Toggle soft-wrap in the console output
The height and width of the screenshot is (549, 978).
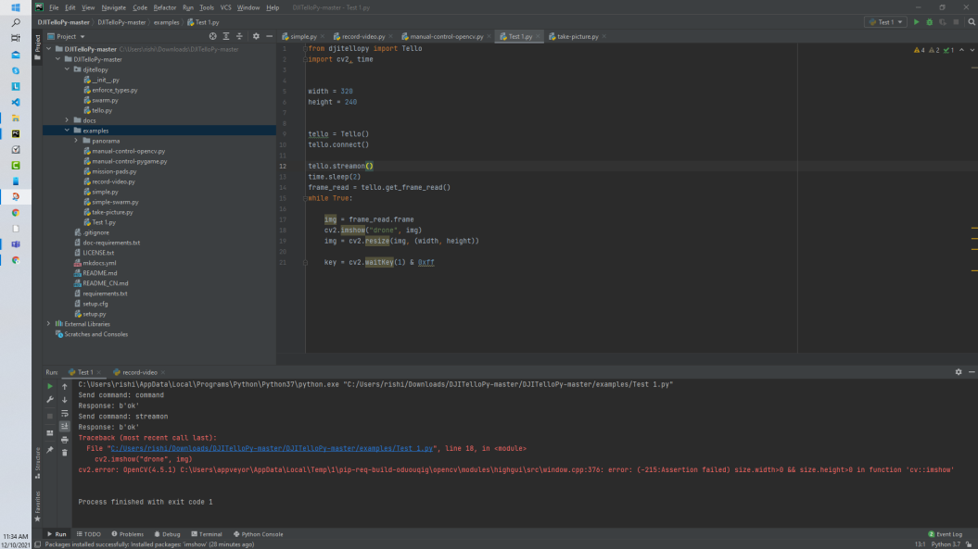point(64,412)
